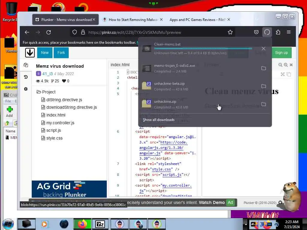307x230 pixels.
Task: Open downloadString.directive.js file
Action: coord(69,108)
